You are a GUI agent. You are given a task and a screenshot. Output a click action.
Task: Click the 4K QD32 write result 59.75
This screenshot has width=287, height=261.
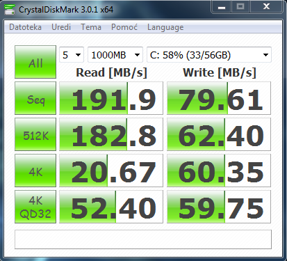pyautogui.click(x=219, y=207)
